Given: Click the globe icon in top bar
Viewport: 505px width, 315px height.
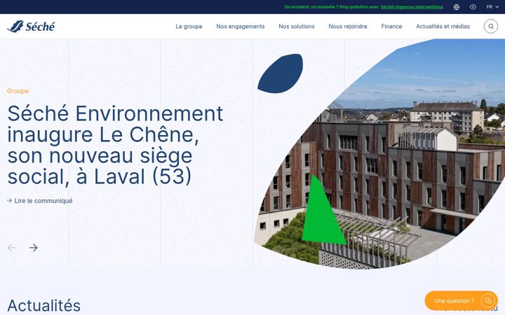Looking at the screenshot, I should click(x=457, y=7).
